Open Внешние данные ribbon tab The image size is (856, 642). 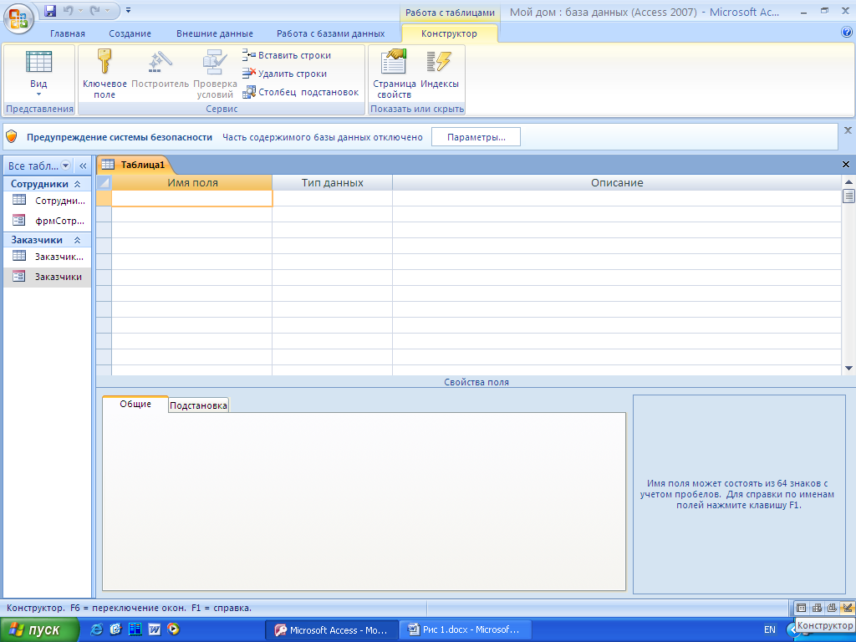(x=215, y=33)
